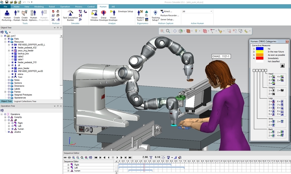The height and width of the screenshot is (174, 291).
Task: Activate the Grasp Envelope tool
Action: click(x=104, y=15)
